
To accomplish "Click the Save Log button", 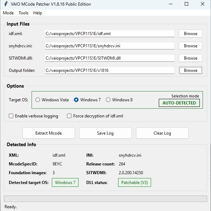I will [x=105, y=133].
